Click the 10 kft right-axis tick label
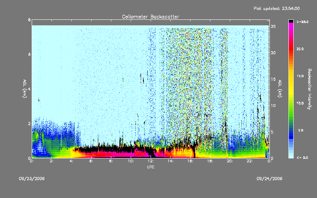This screenshot has width=317, height=198. pos(273,105)
